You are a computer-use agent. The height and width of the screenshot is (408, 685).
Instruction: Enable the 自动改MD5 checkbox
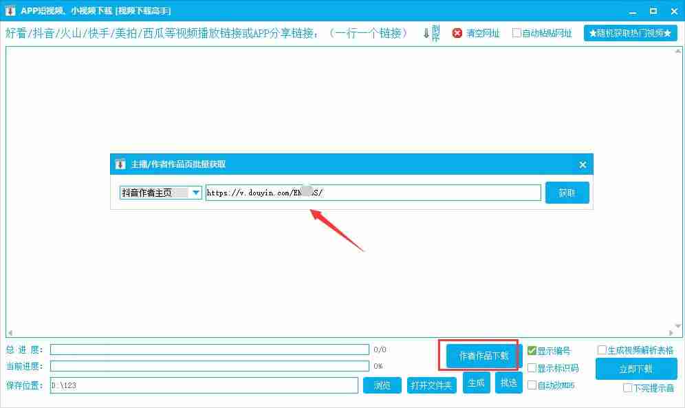(532, 385)
